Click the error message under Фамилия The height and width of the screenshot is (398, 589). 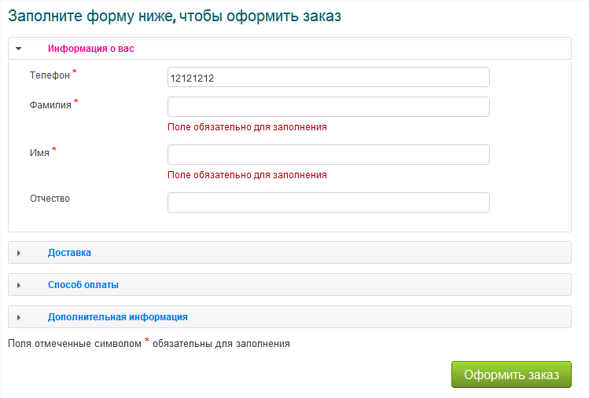coord(248,126)
